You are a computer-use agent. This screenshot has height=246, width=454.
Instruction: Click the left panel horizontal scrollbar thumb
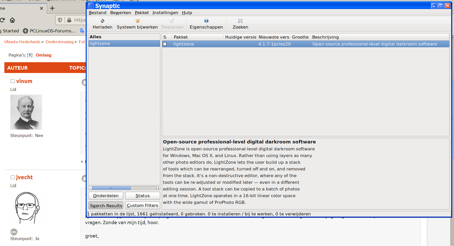click(111, 188)
